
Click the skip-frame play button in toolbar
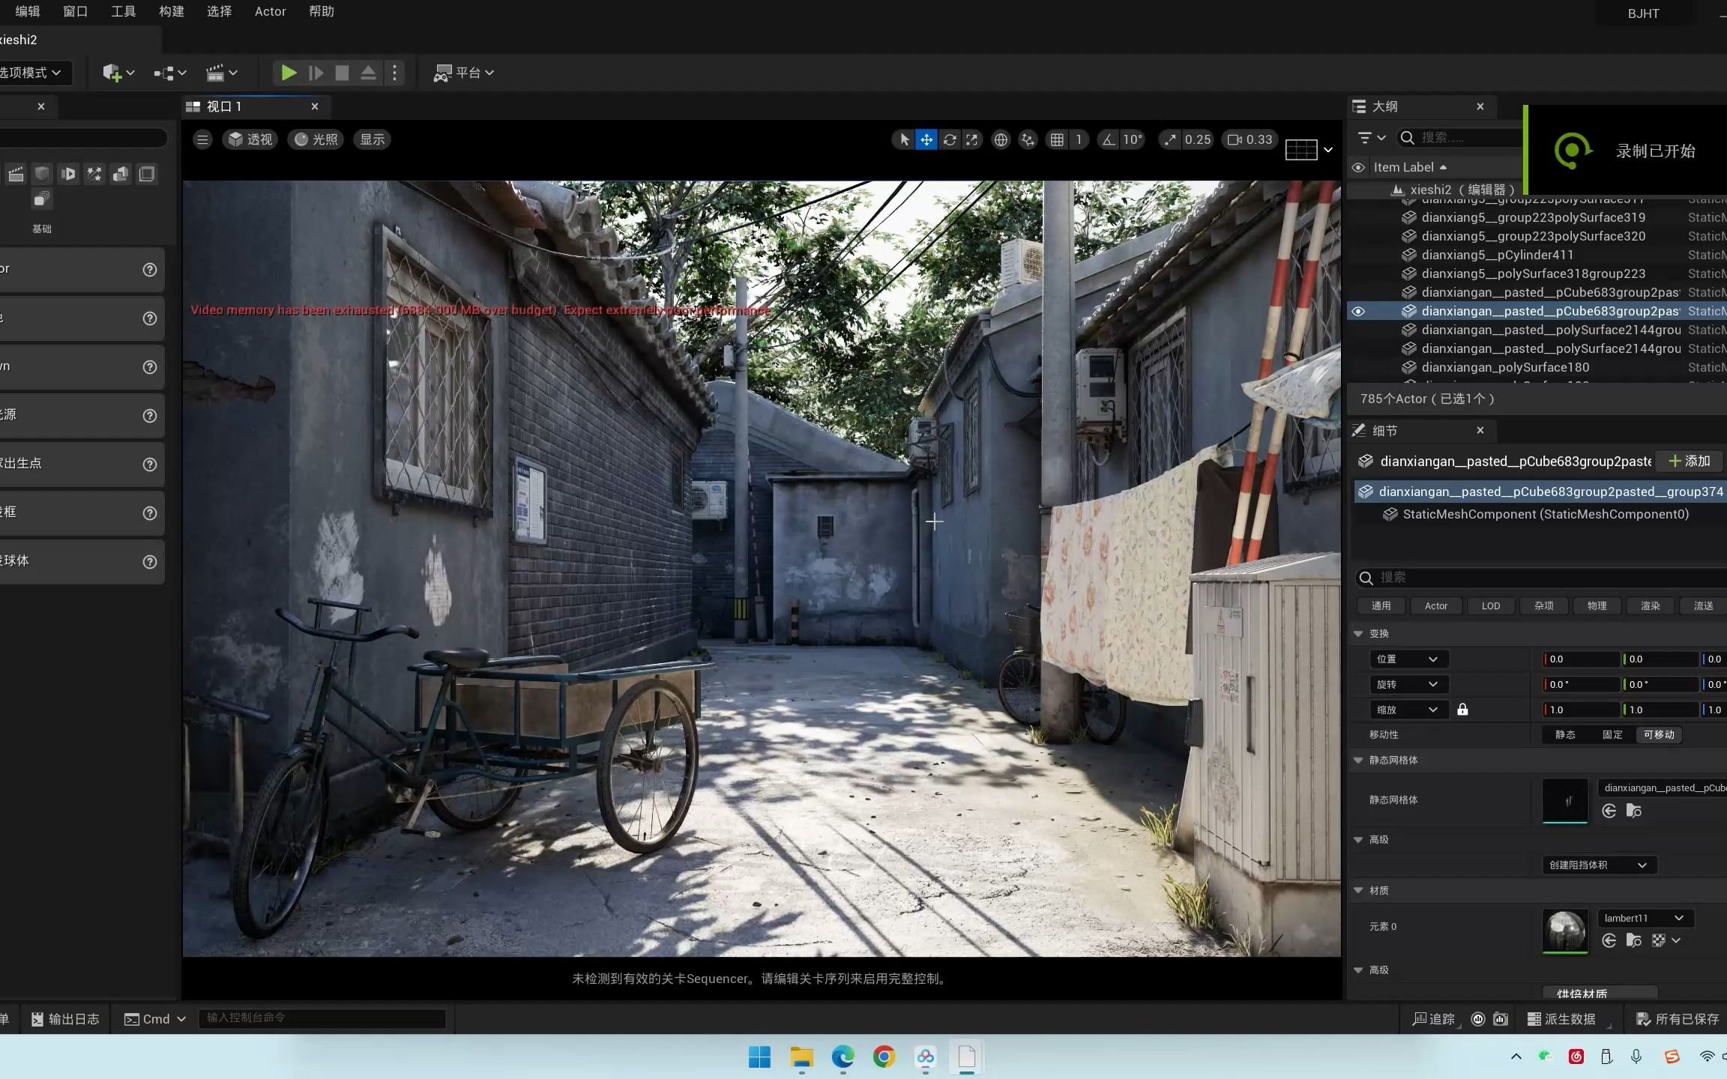click(316, 73)
